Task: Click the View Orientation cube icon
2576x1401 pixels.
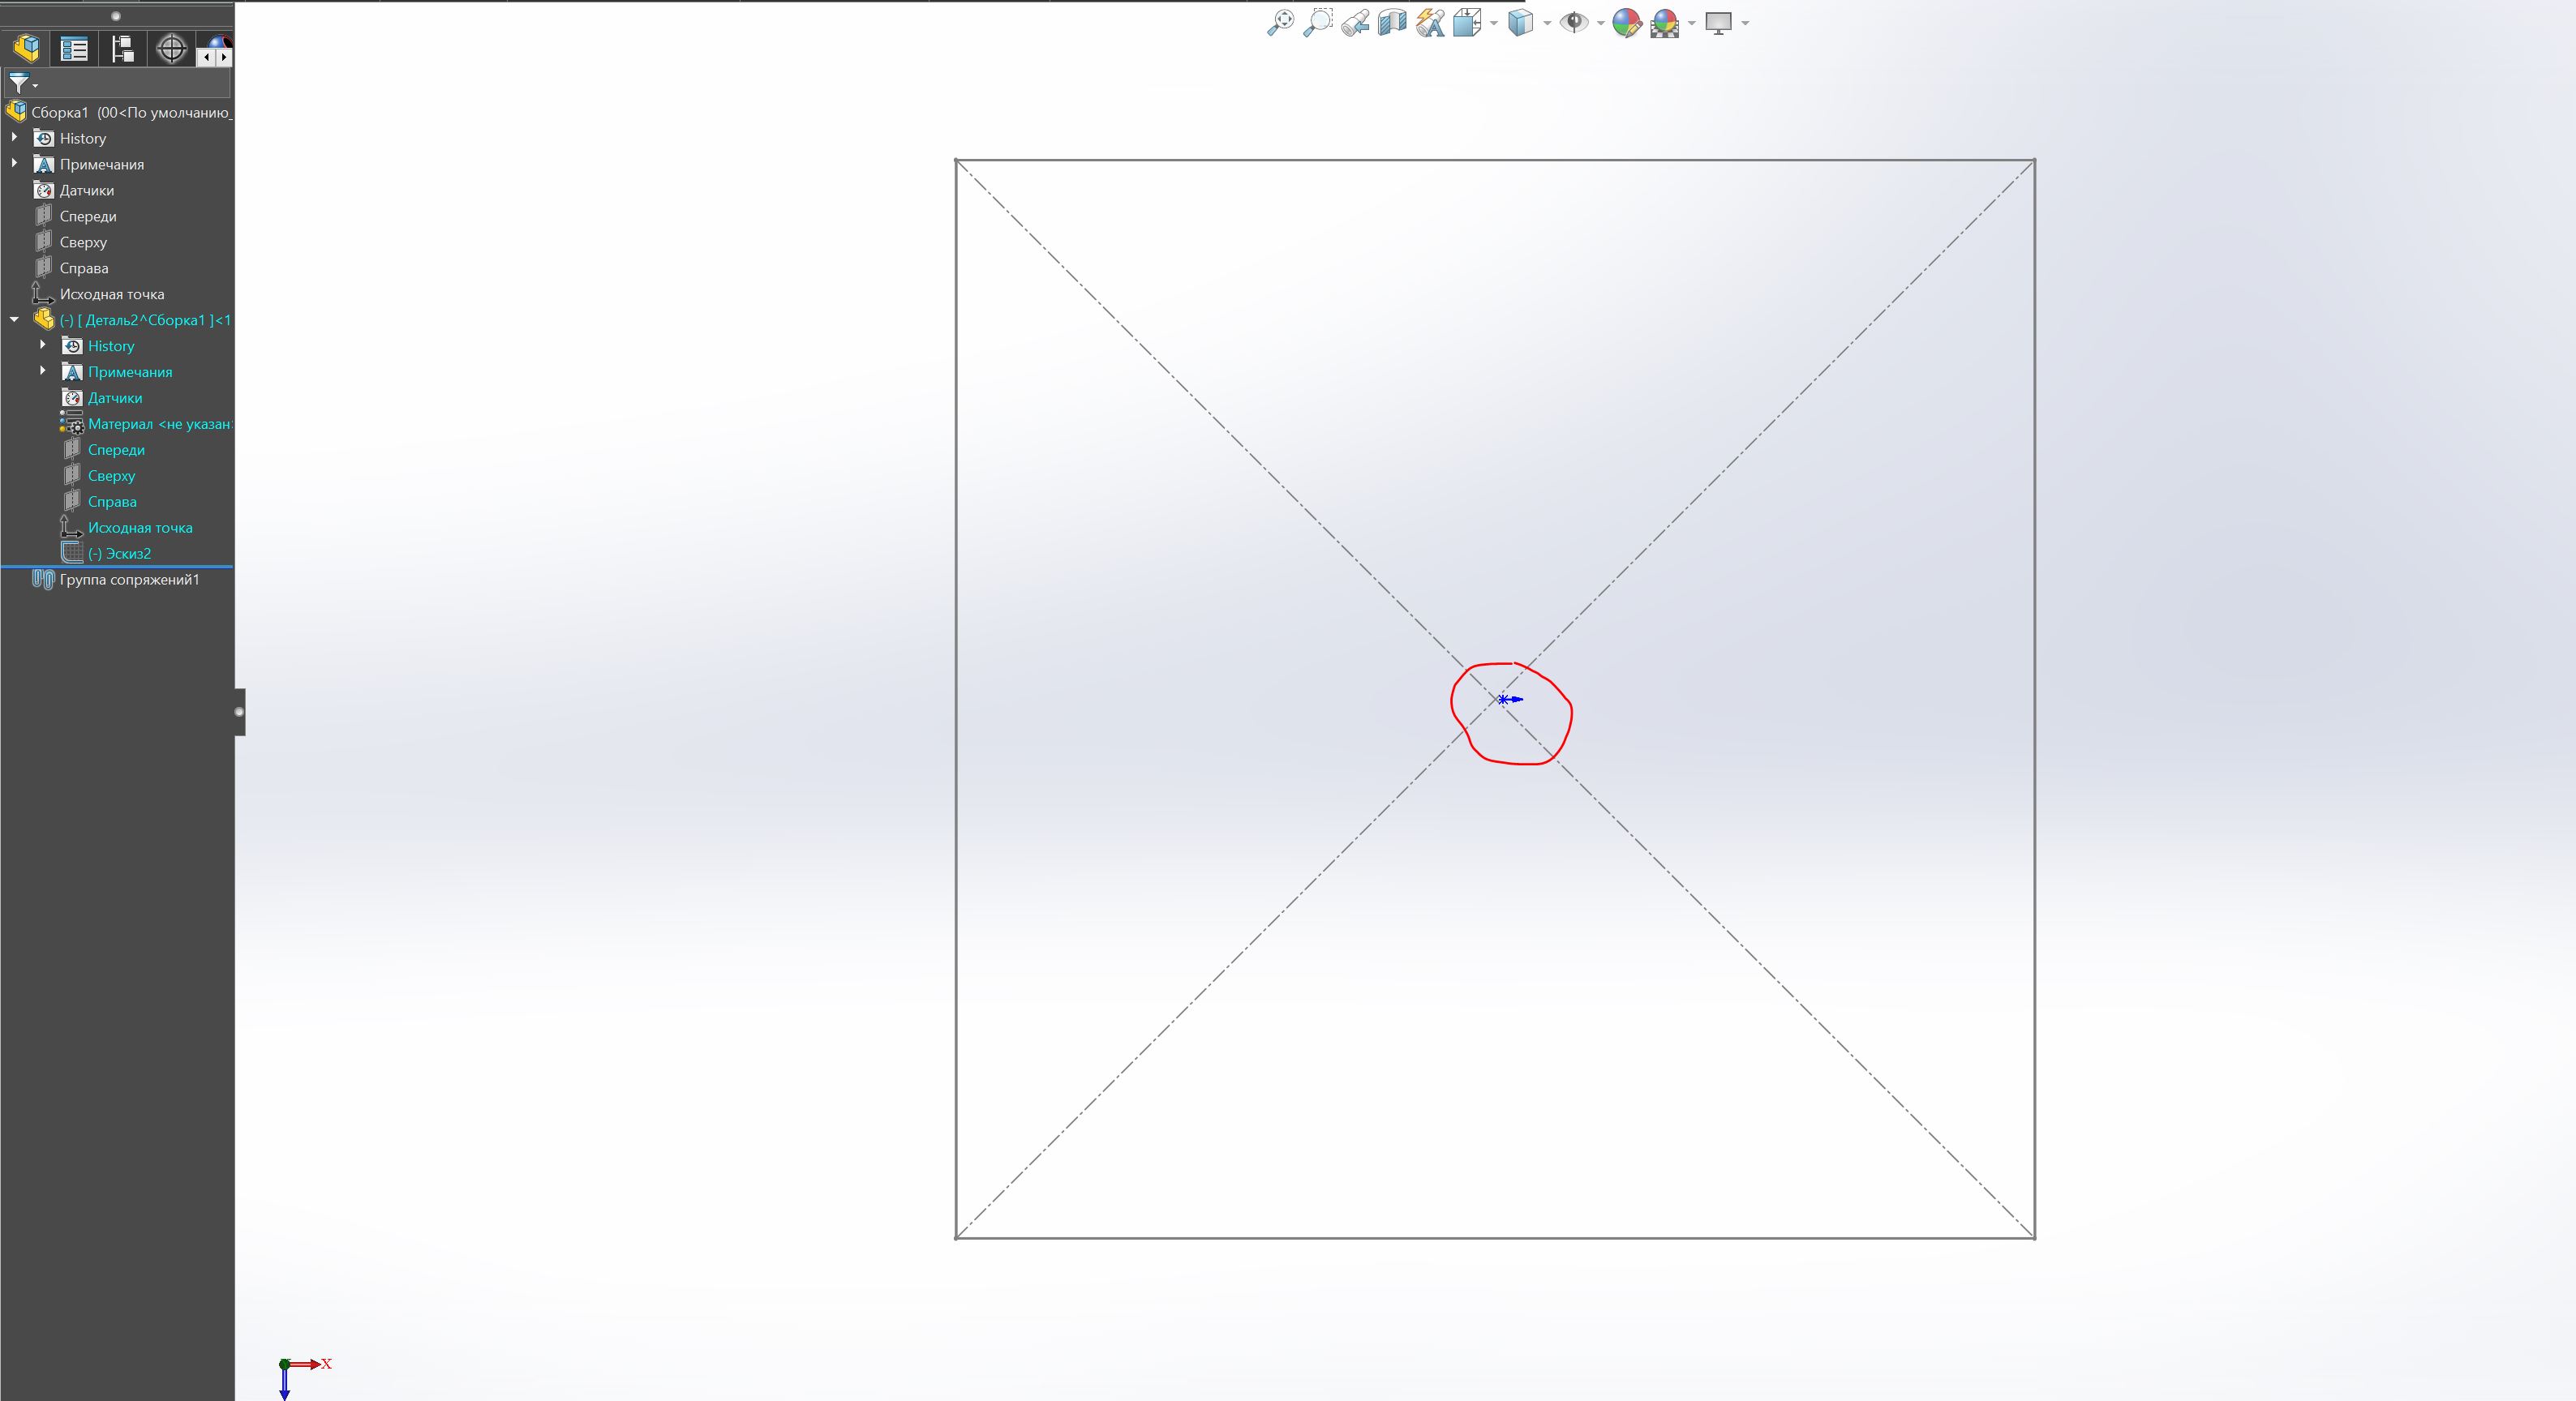Action: (x=1467, y=23)
